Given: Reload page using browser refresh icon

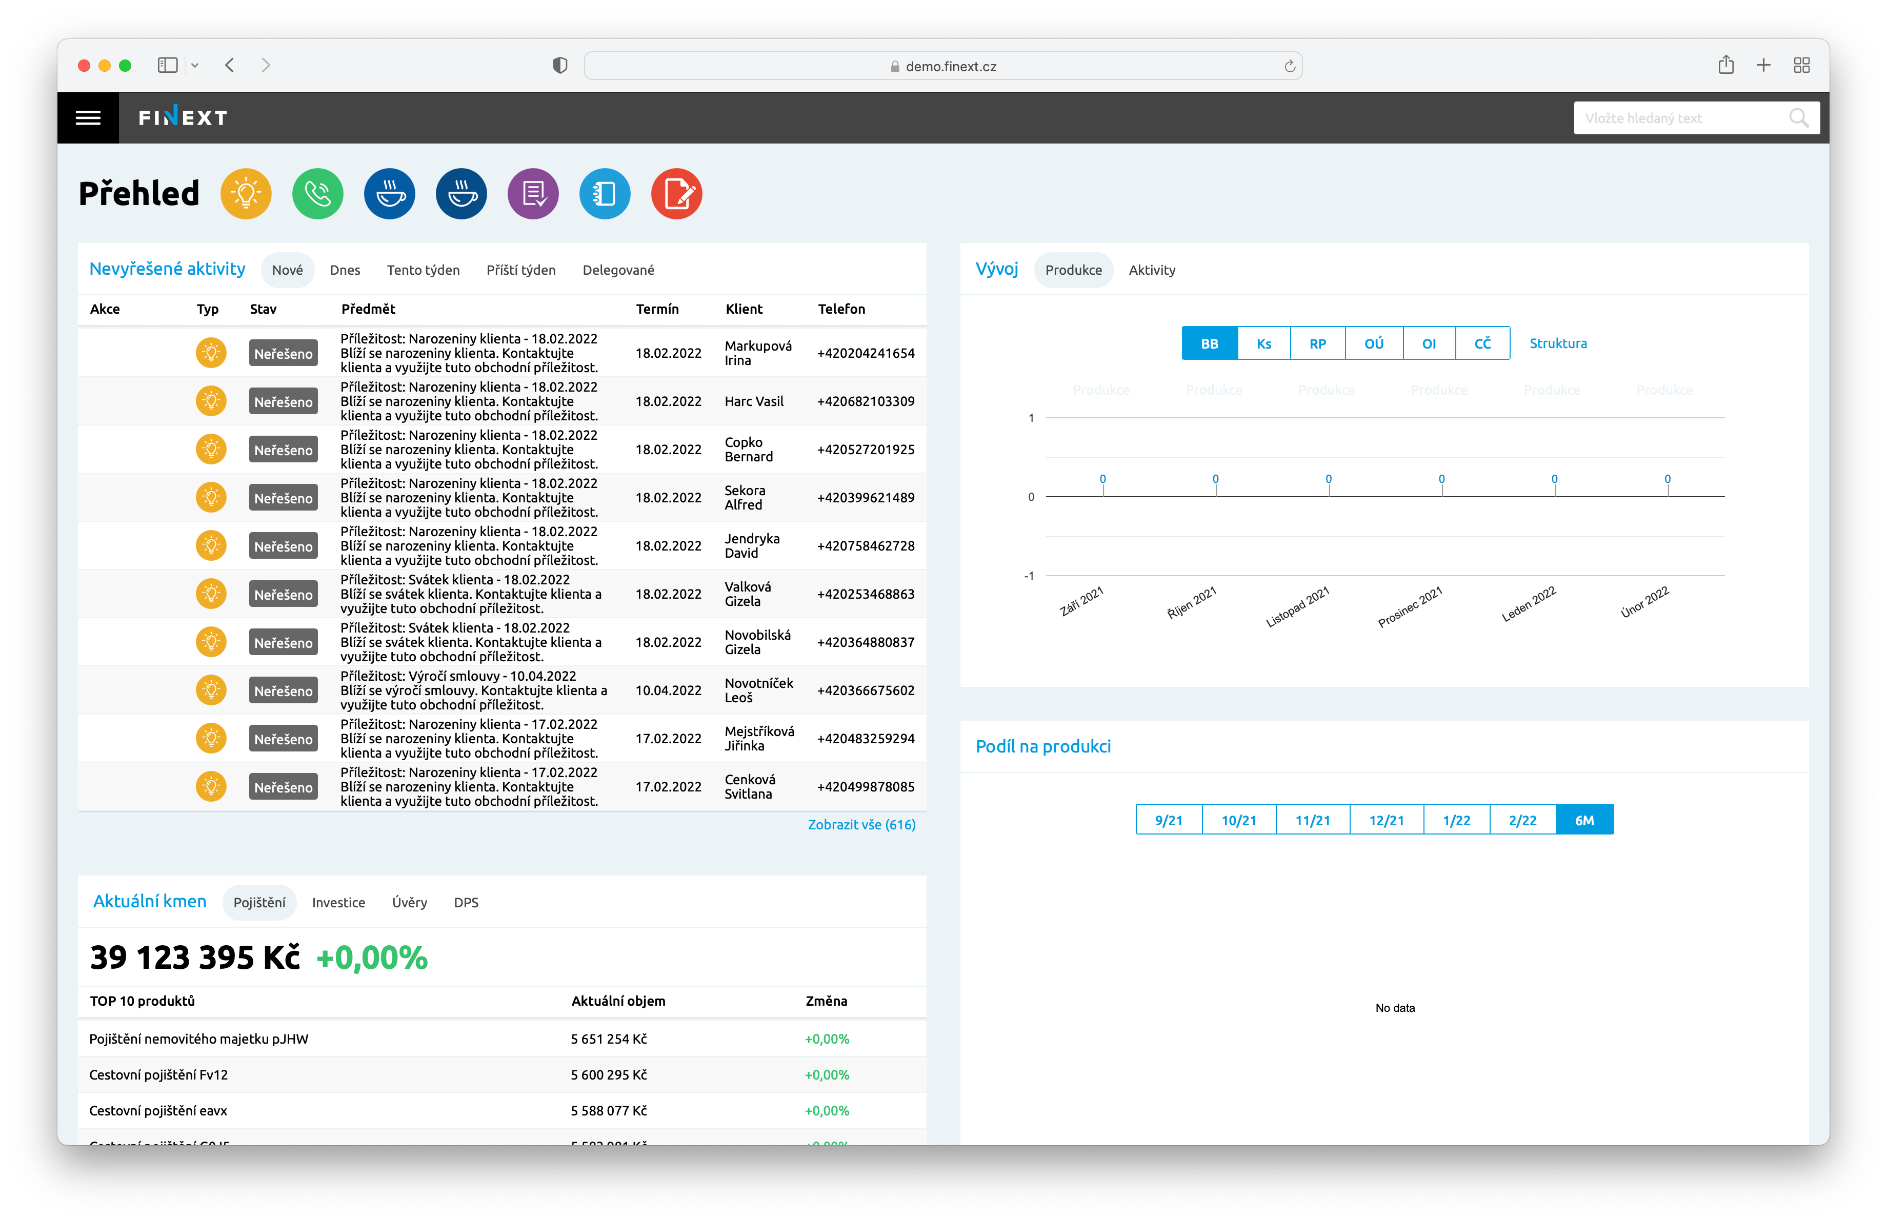Looking at the screenshot, I should click(x=1289, y=67).
